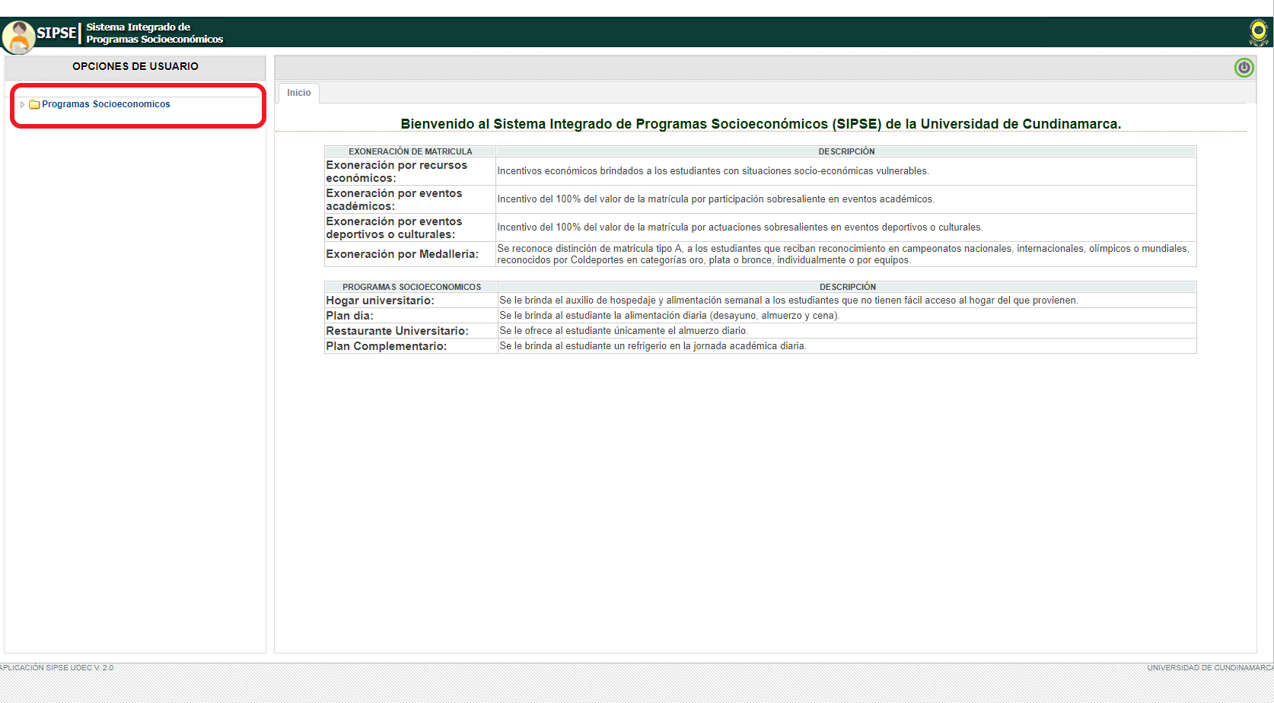The height and width of the screenshot is (703, 1274).
Task: Click the university crest emblem in header
Action: pos(1259,32)
